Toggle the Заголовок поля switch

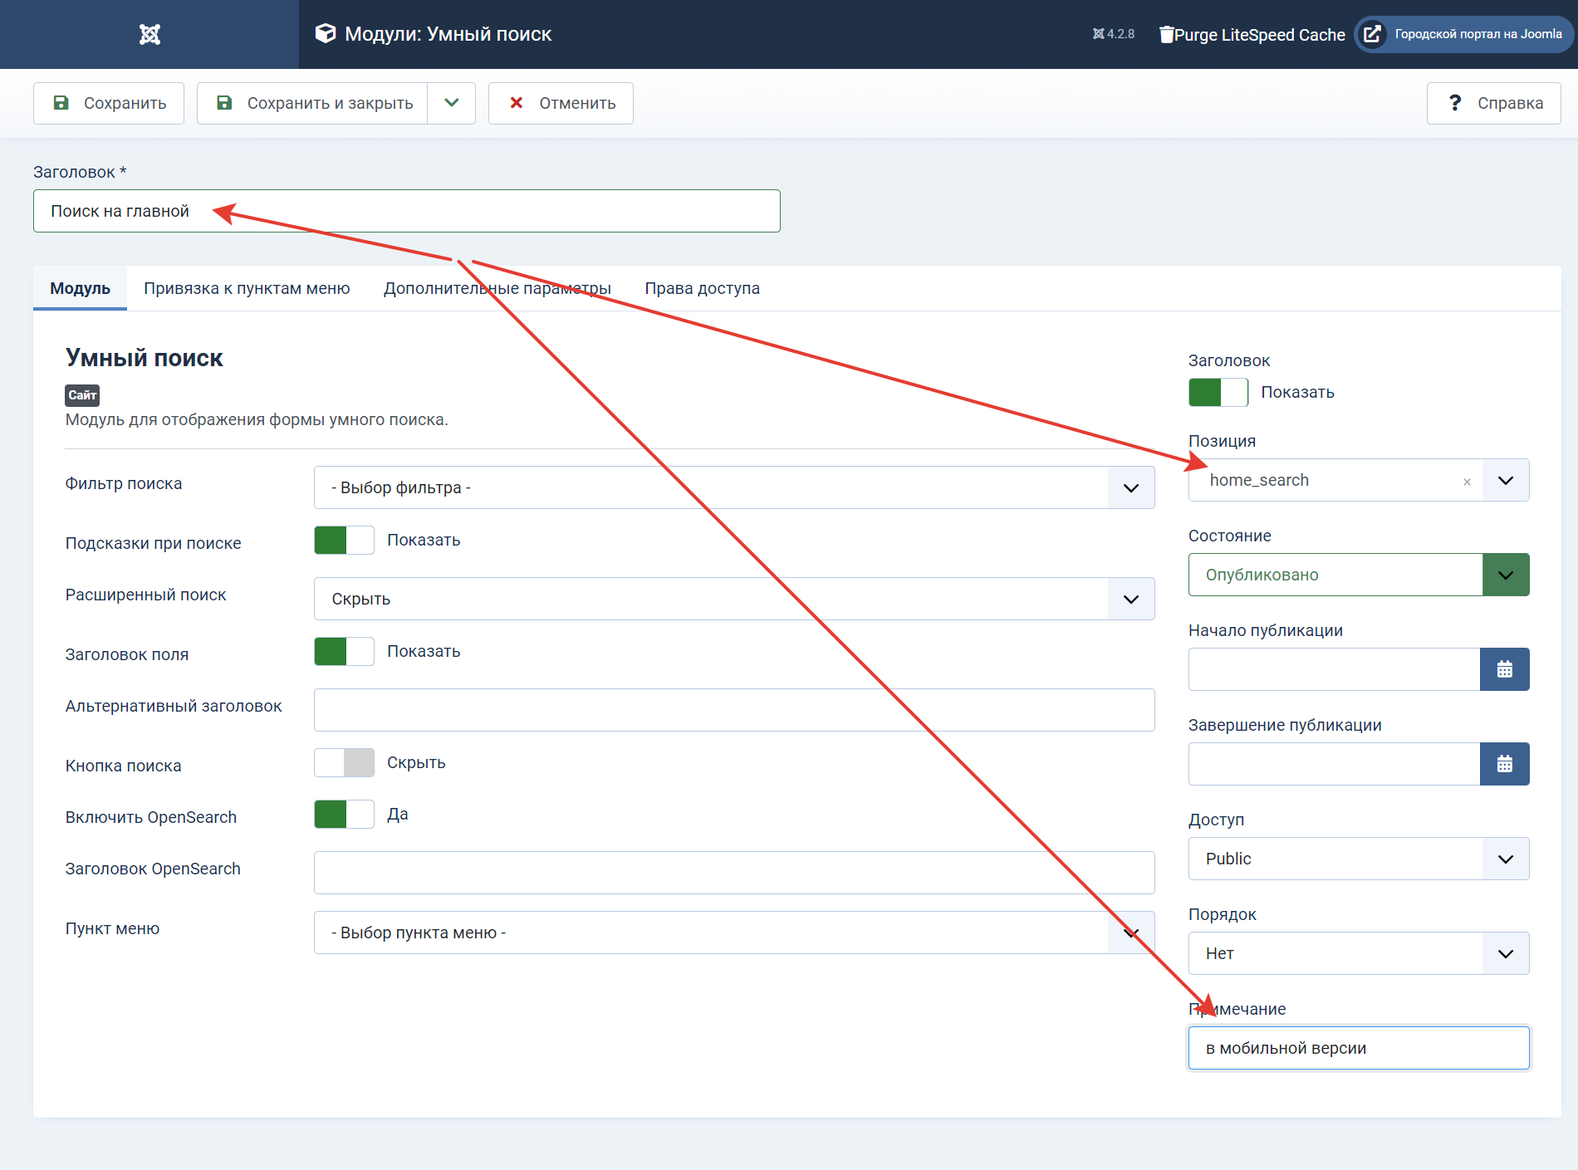tap(344, 651)
